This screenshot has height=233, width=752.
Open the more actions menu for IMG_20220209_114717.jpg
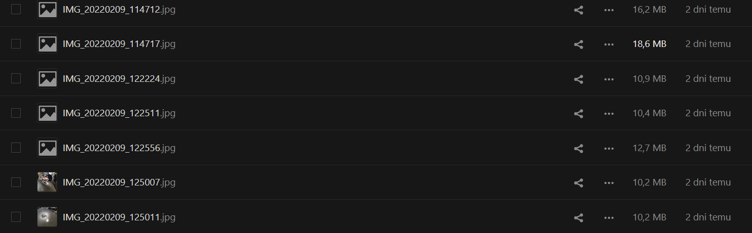609,44
